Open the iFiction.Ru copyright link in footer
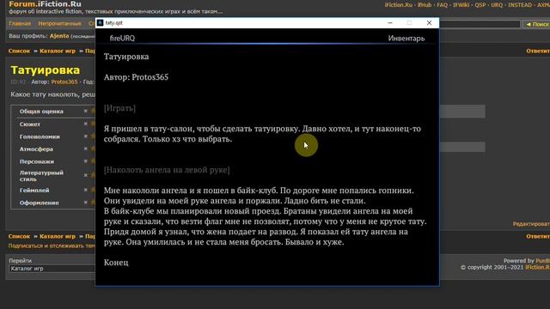The width and height of the screenshot is (550, 309). 537,267
